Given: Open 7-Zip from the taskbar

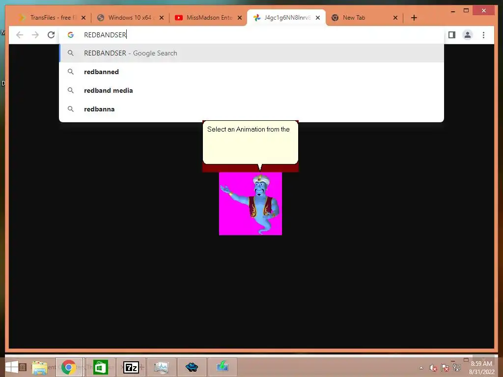Looking at the screenshot, I should click(131, 367).
